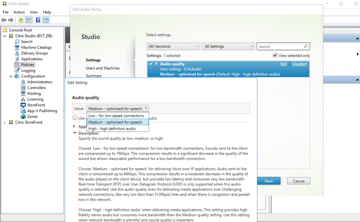Collapse the Citrix Studio (BVT_DB) tree node
360x222 pixels.
click(x=5, y=36)
